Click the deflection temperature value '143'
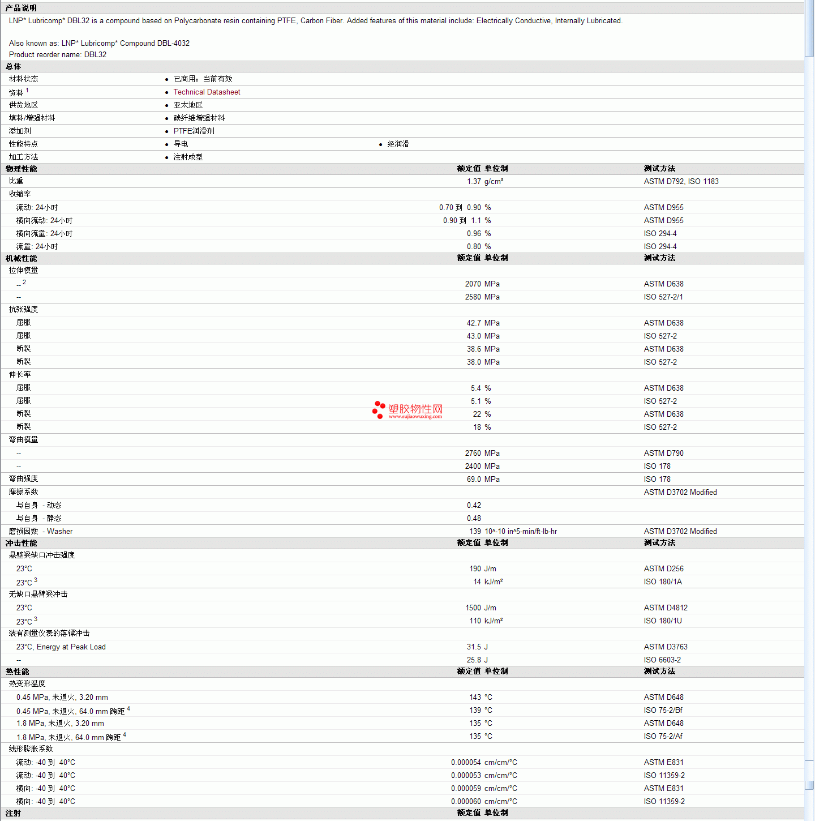The image size is (815, 821). pos(475,697)
